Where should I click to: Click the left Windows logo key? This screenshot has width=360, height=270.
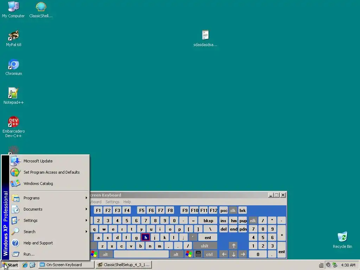tap(94, 255)
